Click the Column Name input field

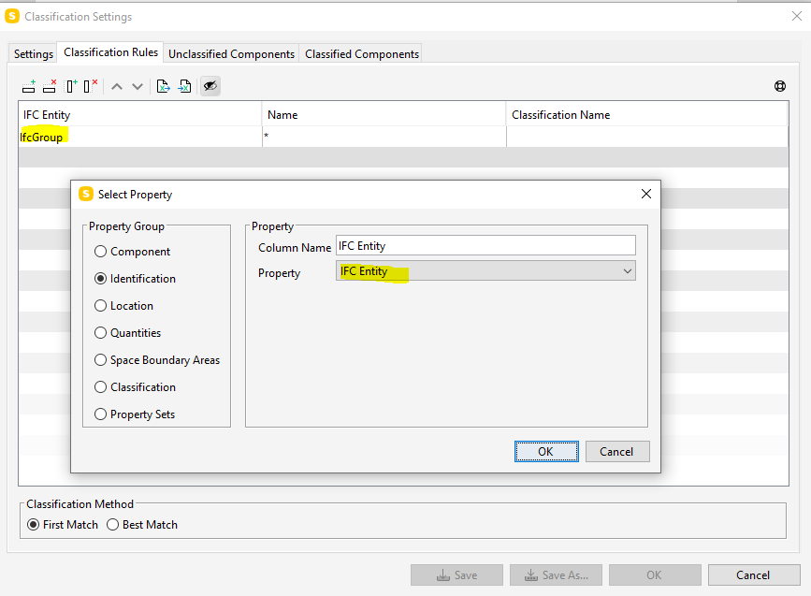(x=485, y=246)
